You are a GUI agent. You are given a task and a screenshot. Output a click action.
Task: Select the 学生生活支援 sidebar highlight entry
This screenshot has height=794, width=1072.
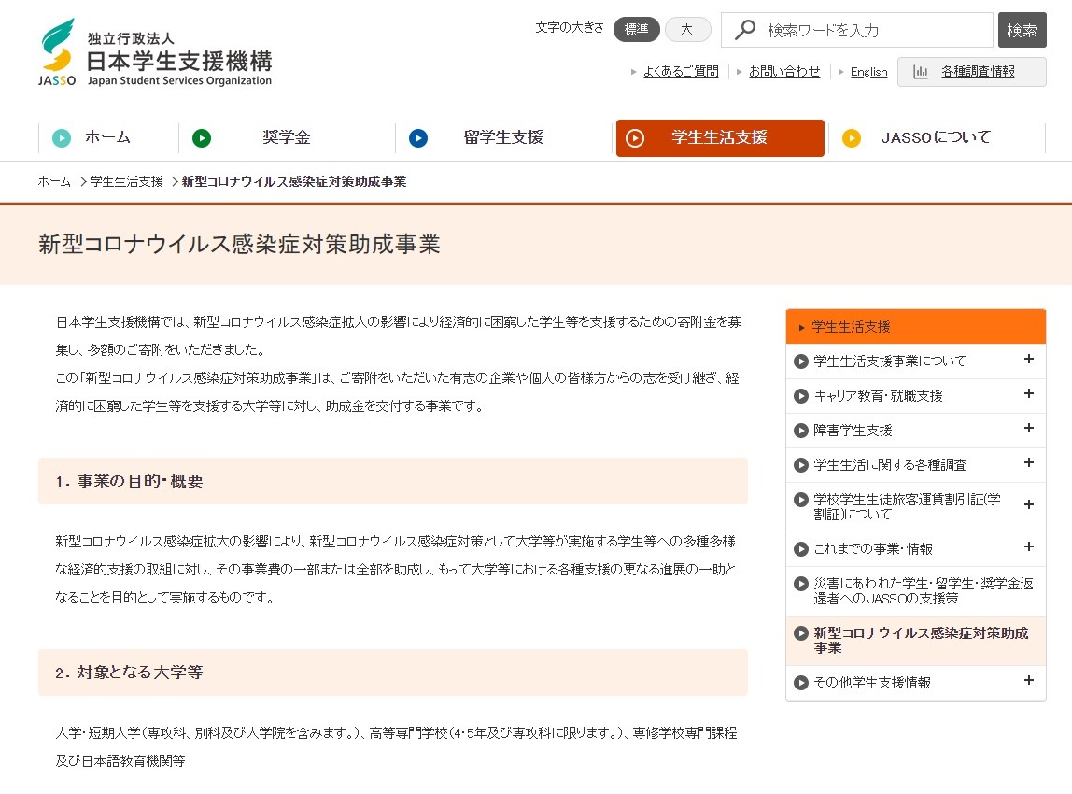point(915,326)
